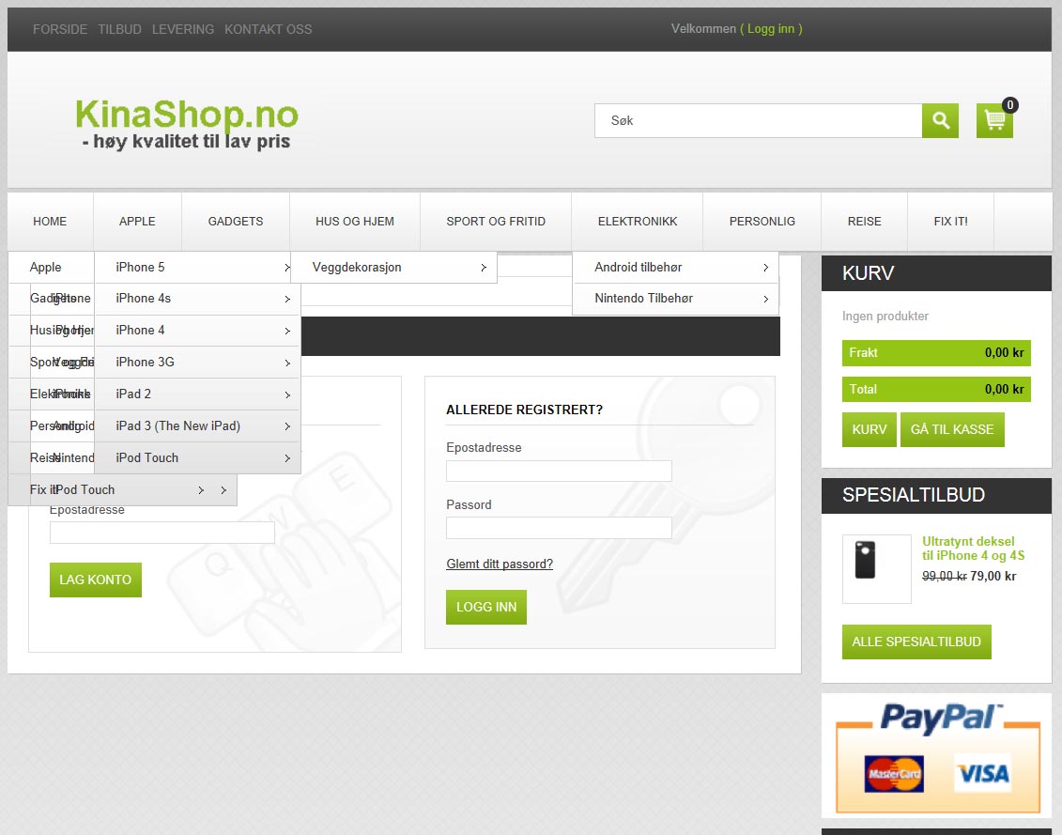Select GADGETS in main navigation
The image size is (1062, 835).
click(x=236, y=222)
